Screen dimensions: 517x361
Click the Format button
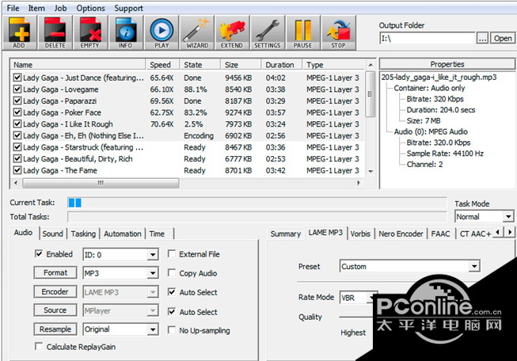pos(55,272)
